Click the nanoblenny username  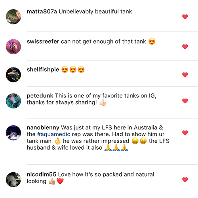[x=43, y=128]
